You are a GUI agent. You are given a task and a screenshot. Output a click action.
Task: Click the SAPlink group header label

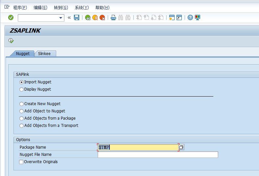[22, 74]
